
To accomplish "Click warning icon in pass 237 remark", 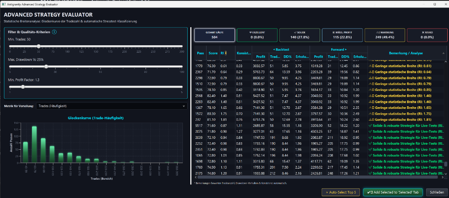I will [x=371, y=119].
